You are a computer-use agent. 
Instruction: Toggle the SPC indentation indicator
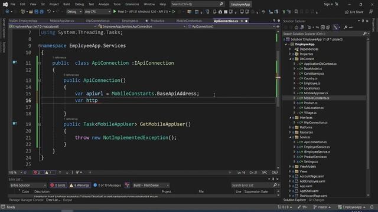click(x=265, y=173)
